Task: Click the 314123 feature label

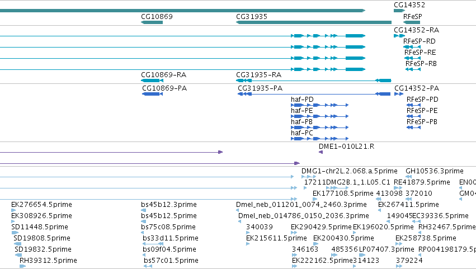Action: pos(366,261)
